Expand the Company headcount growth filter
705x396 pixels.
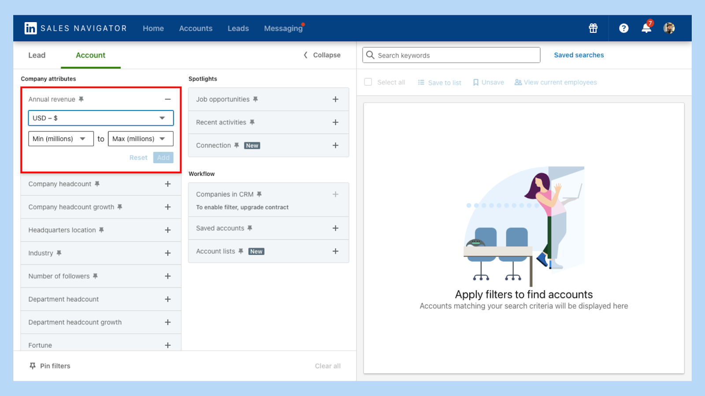click(x=168, y=207)
